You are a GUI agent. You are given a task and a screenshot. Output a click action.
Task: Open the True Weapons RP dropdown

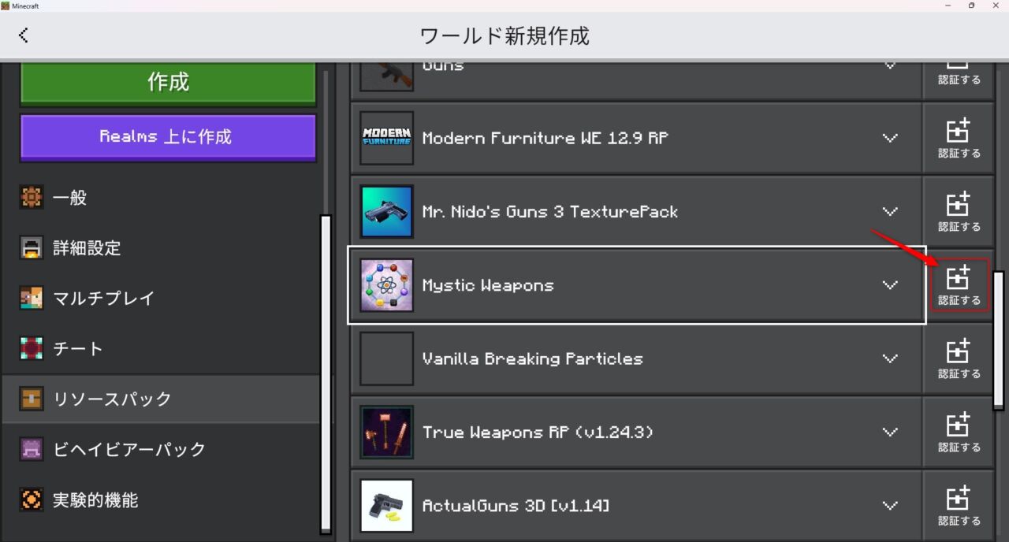click(x=890, y=432)
